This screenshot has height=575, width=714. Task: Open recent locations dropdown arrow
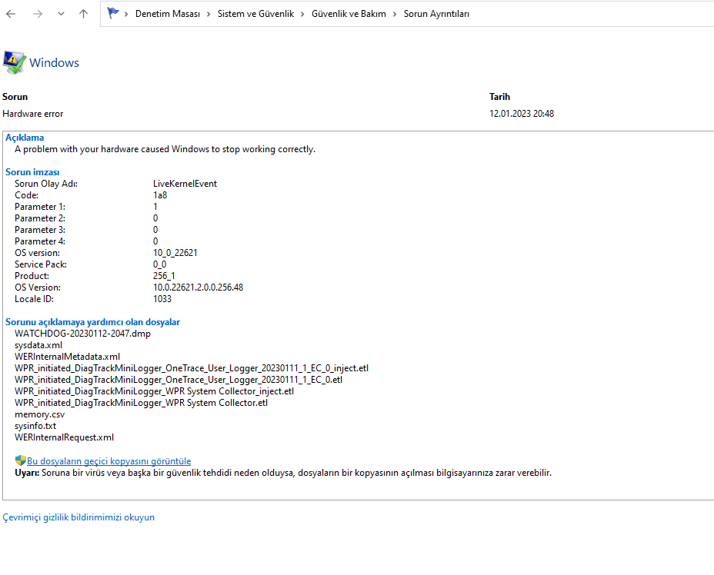click(61, 14)
